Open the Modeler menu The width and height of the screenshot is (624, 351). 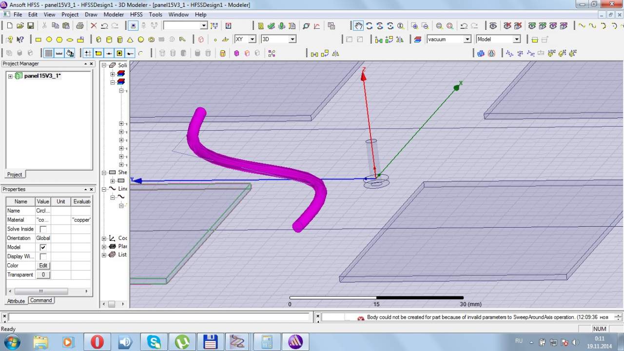pyautogui.click(x=114, y=15)
